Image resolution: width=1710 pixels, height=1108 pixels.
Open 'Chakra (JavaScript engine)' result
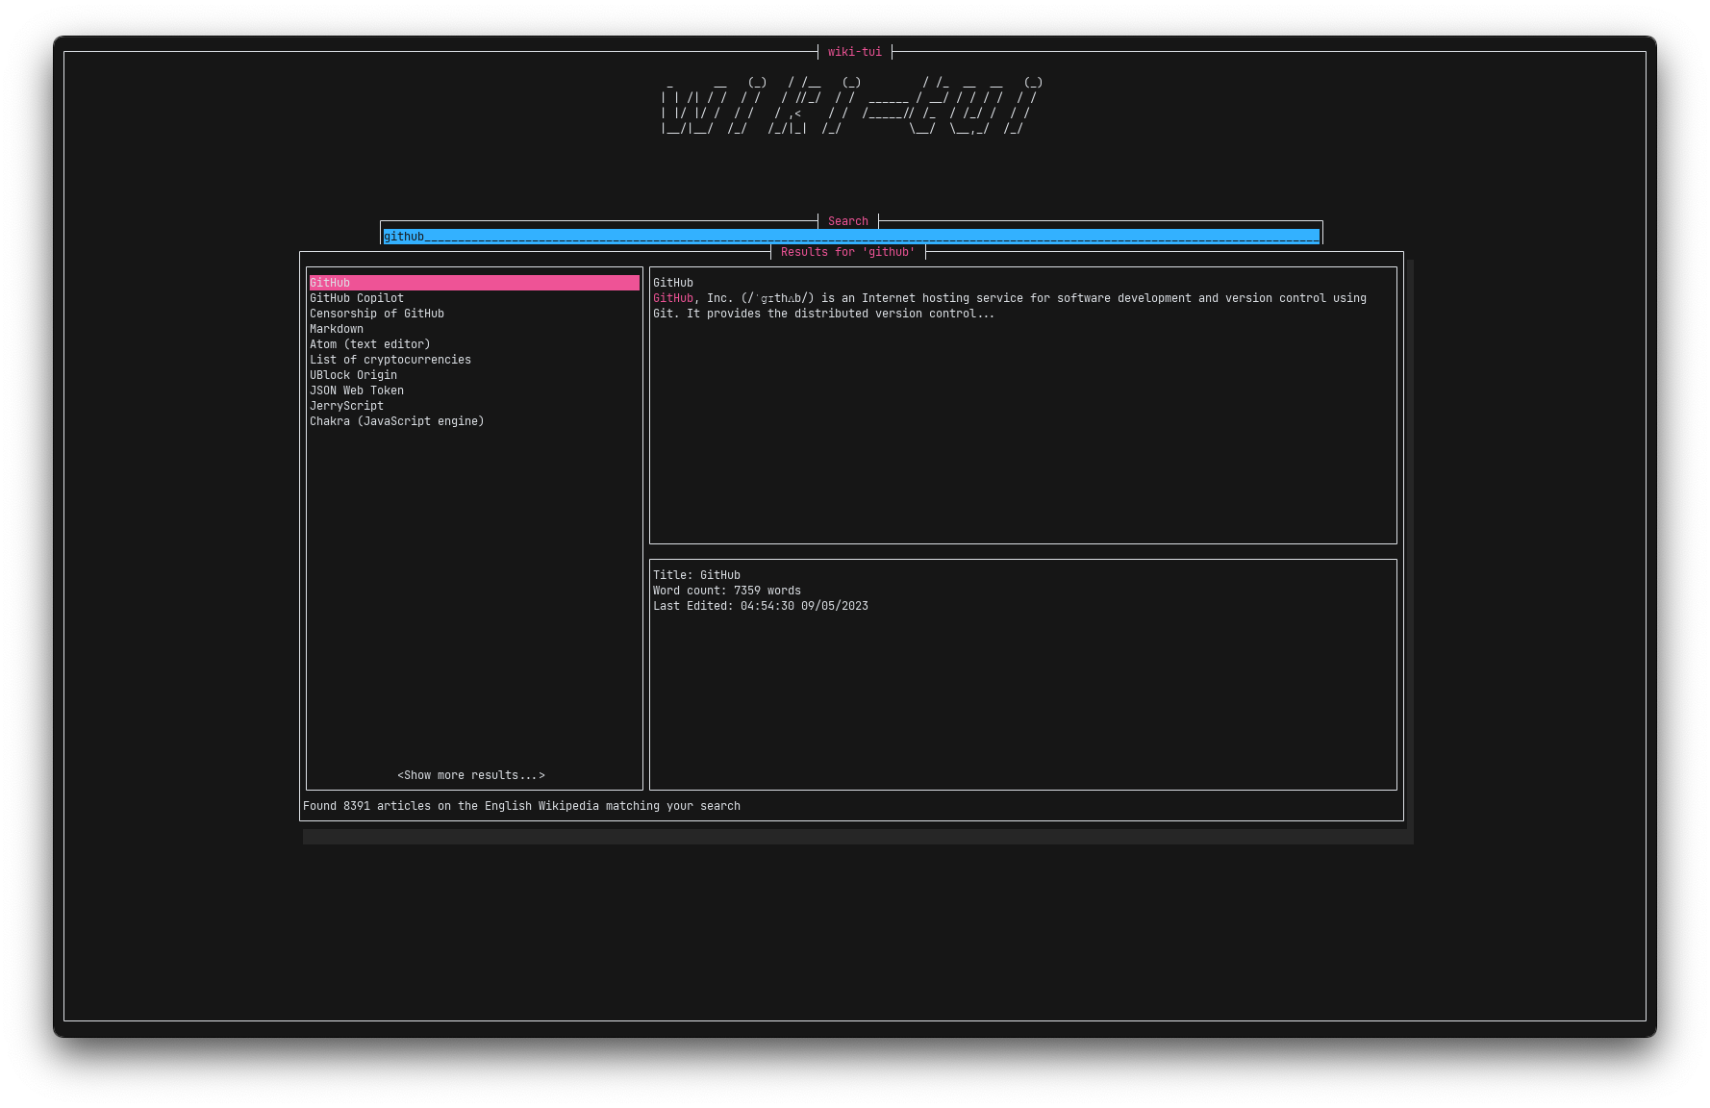click(397, 421)
